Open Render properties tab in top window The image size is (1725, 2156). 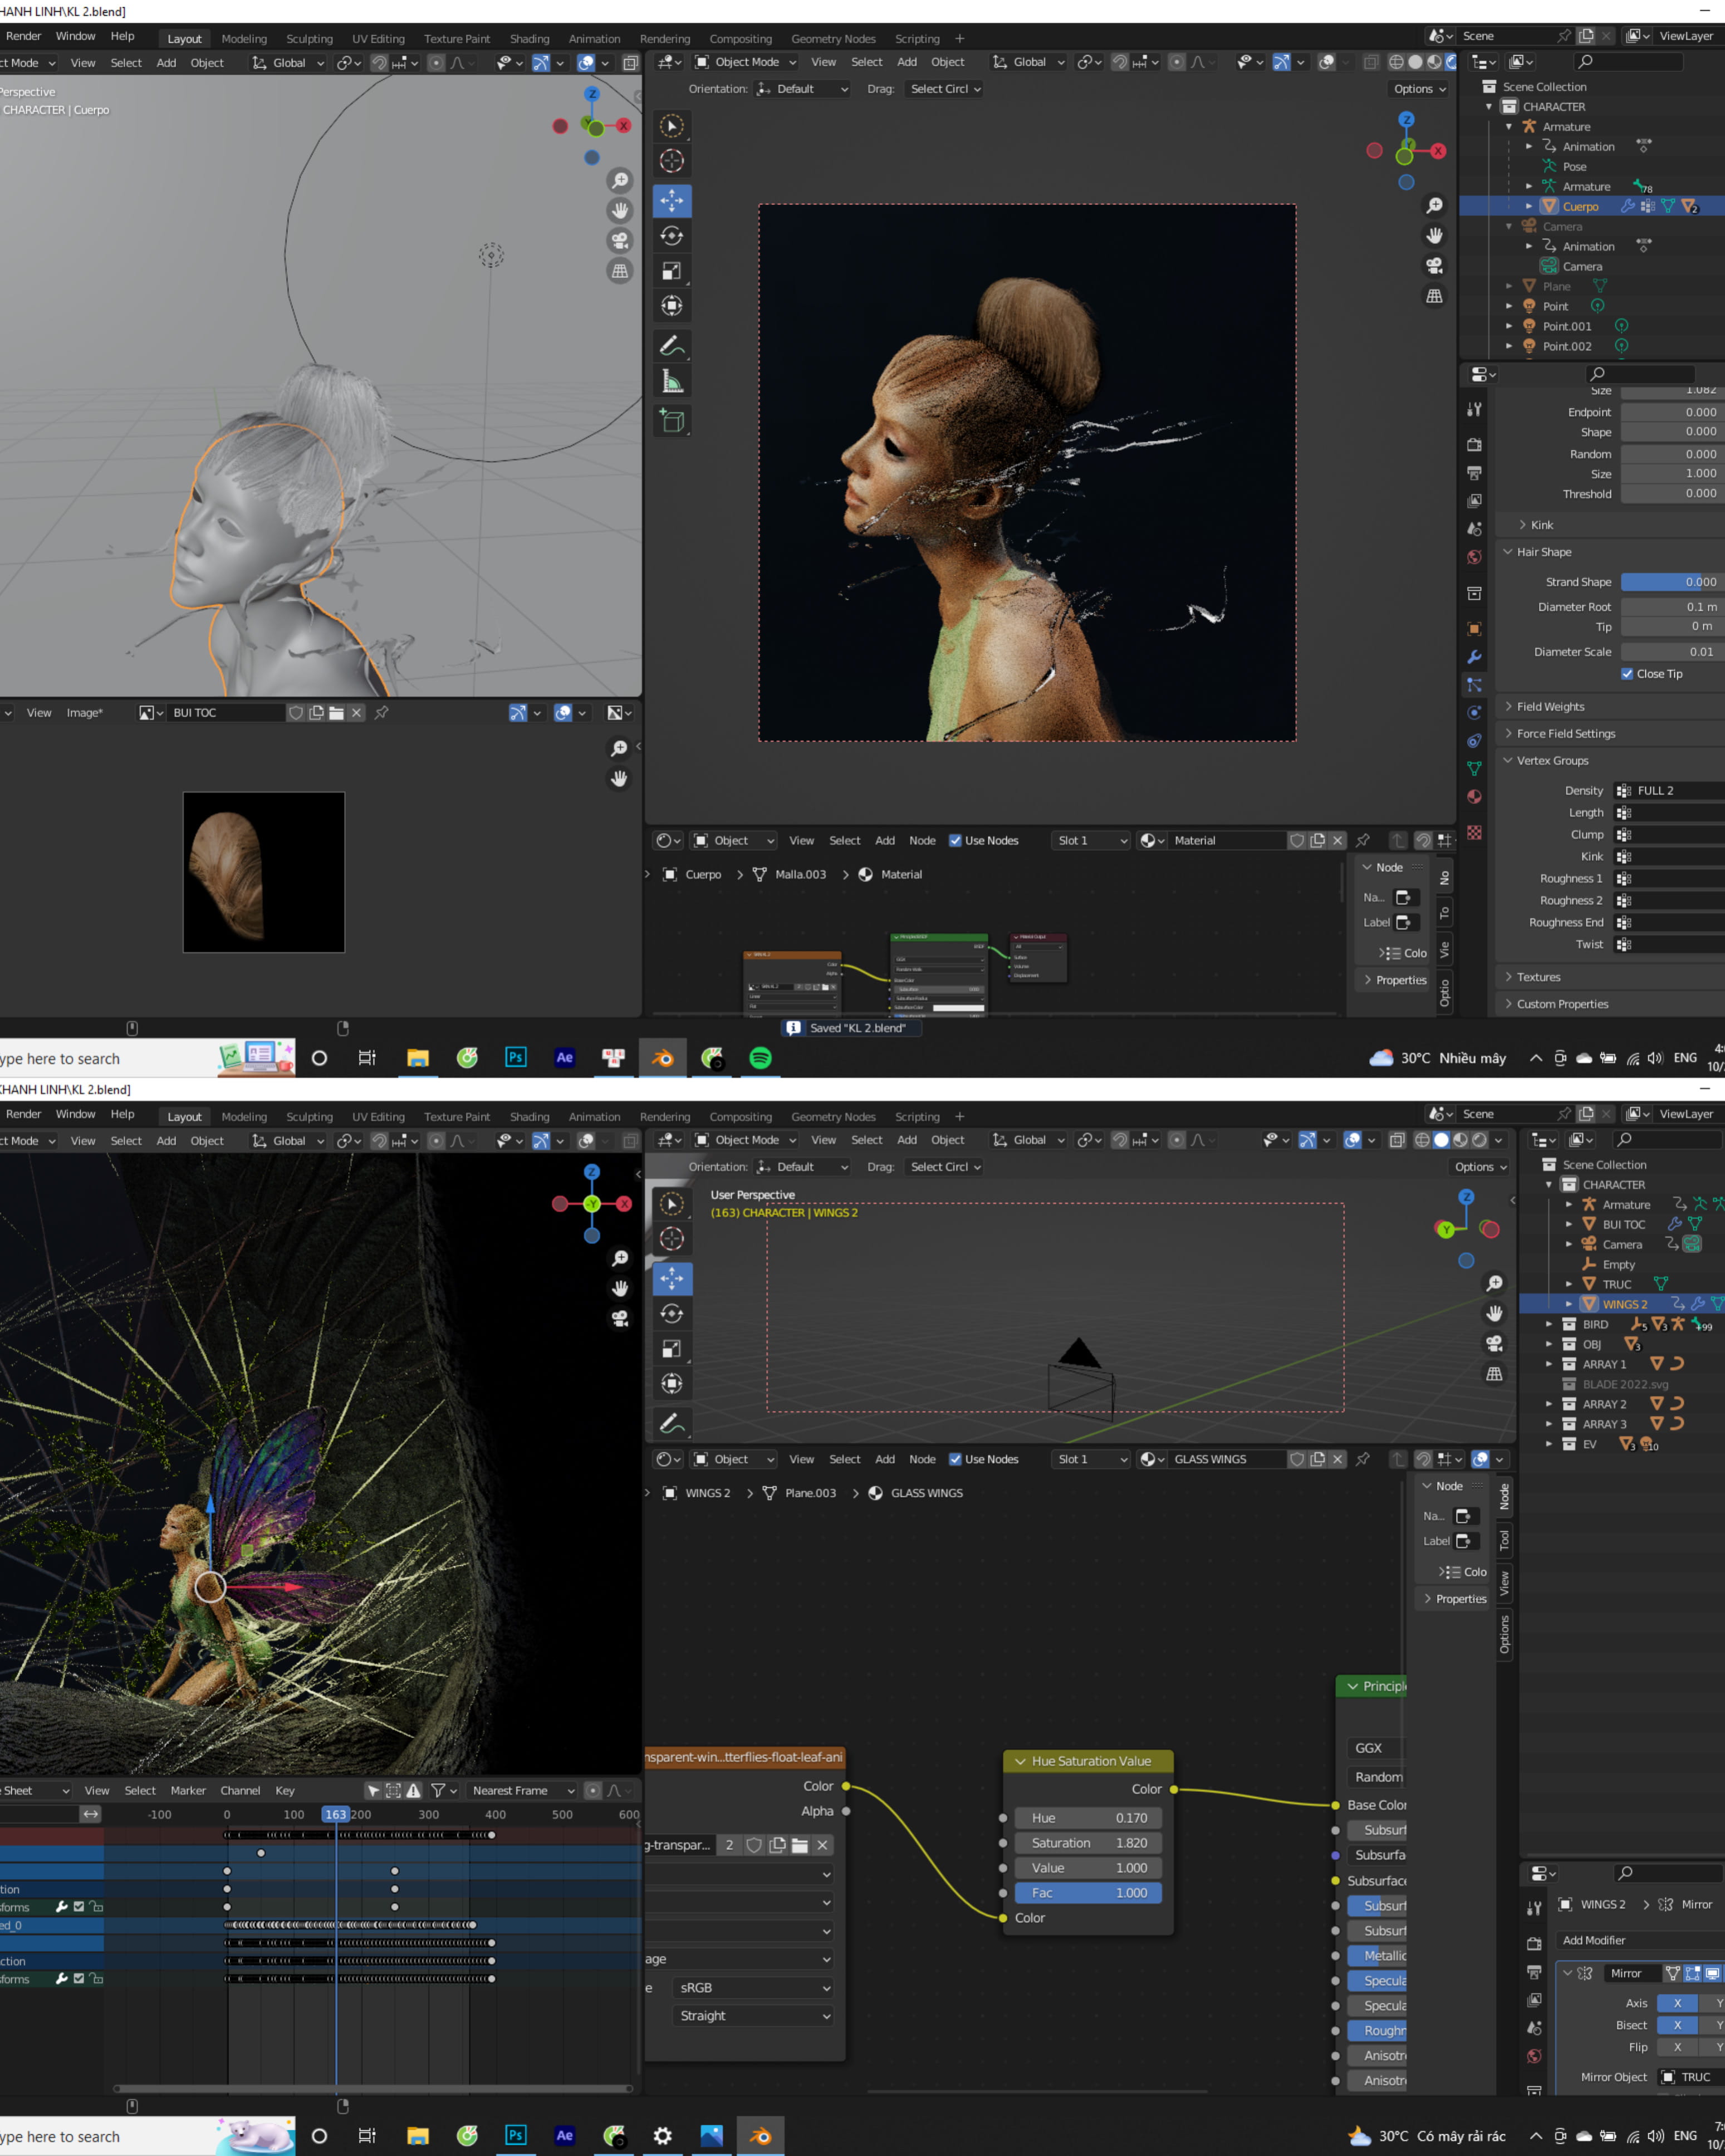click(1474, 444)
